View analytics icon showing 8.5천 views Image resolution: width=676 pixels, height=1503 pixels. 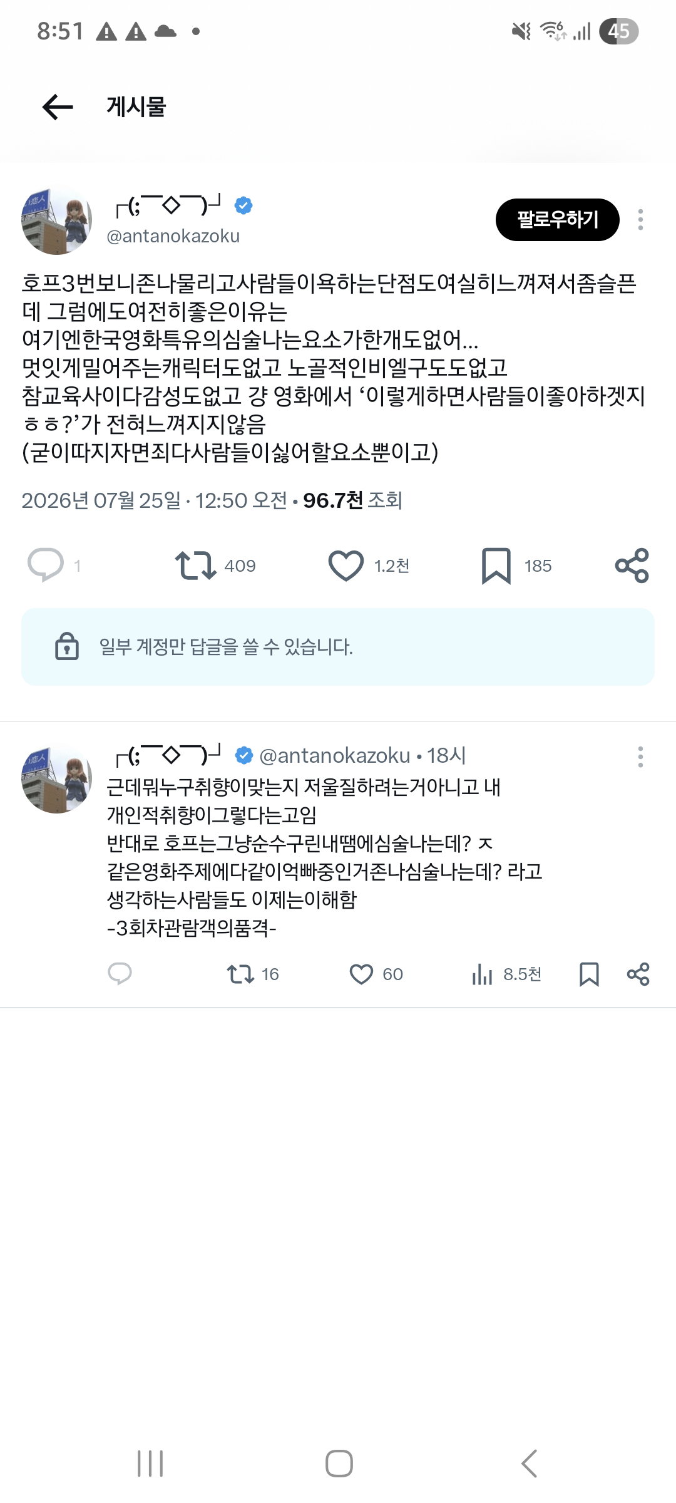482,974
